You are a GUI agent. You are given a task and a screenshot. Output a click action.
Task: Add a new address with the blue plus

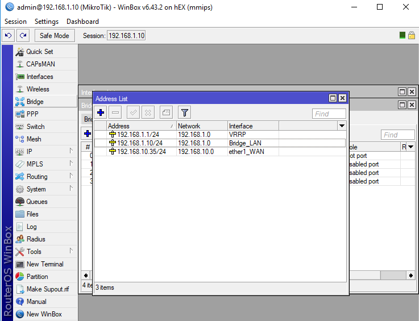[101, 112]
